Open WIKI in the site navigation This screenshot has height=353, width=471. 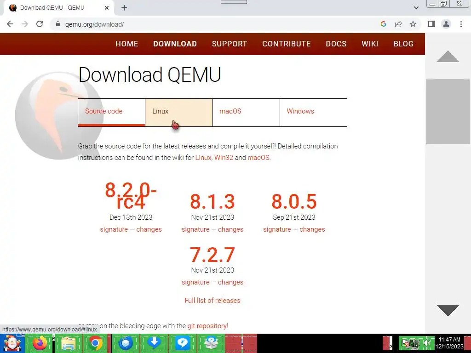tap(370, 44)
